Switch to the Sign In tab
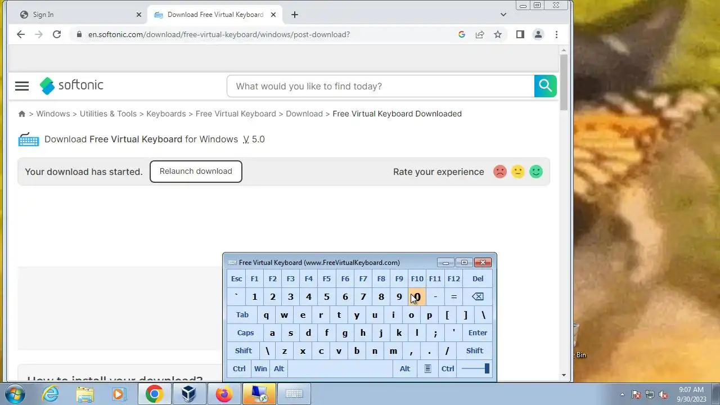This screenshot has height=405, width=720. pos(78,15)
